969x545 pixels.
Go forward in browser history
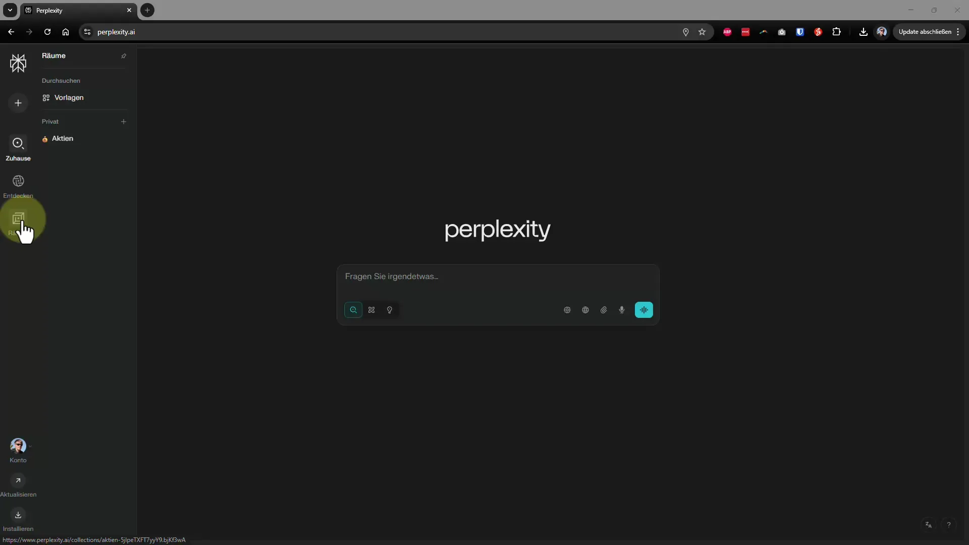[x=29, y=32]
